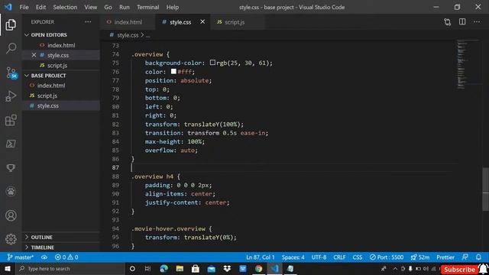Open the Explorer view in activity bar
The image size is (489, 275).
tap(11, 24)
